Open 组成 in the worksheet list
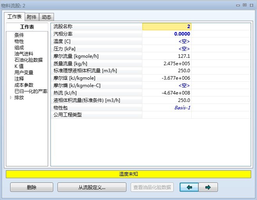Image resolution: width=257 pixels, height=200 pixels. click(x=19, y=48)
